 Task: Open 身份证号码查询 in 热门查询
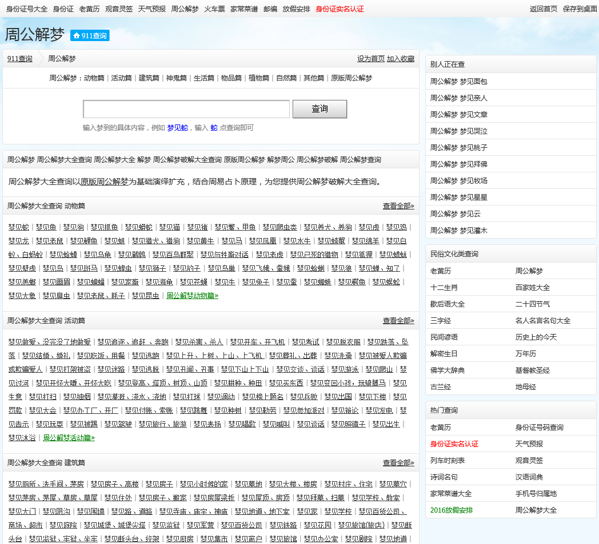coord(540,428)
